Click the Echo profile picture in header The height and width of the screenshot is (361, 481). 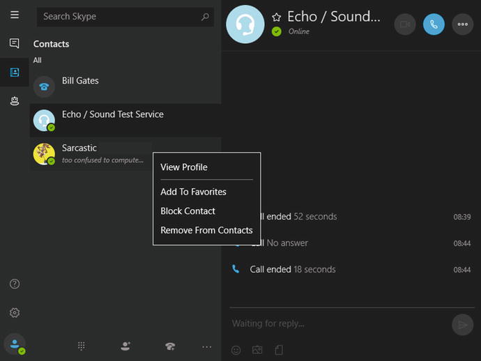(245, 24)
